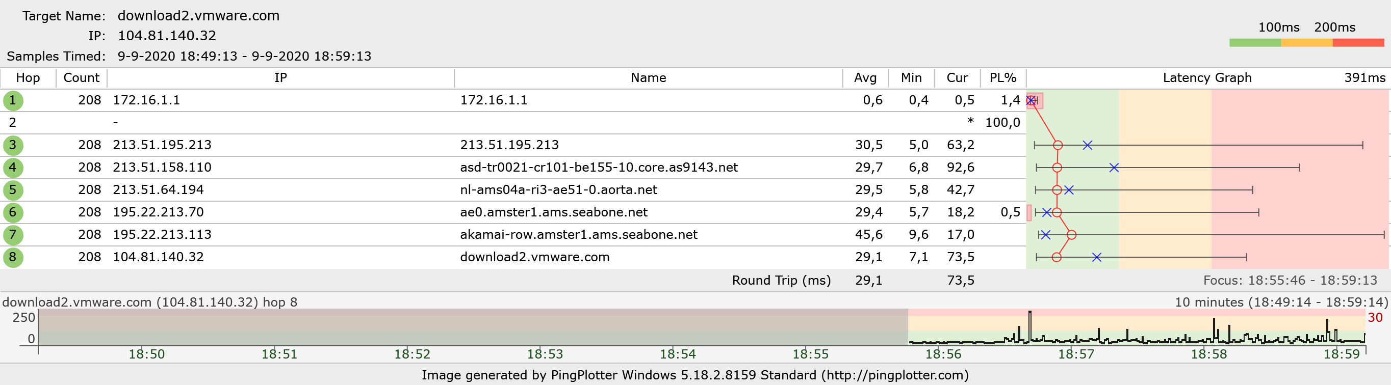
Task: Click the green hop 6 circle
Action: click(13, 212)
